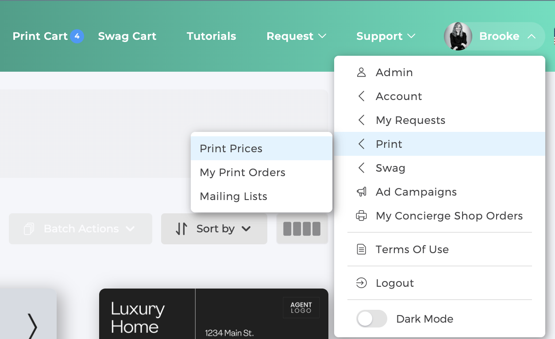Click the Print submenu arrow
The height and width of the screenshot is (339, 555).
(362, 144)
